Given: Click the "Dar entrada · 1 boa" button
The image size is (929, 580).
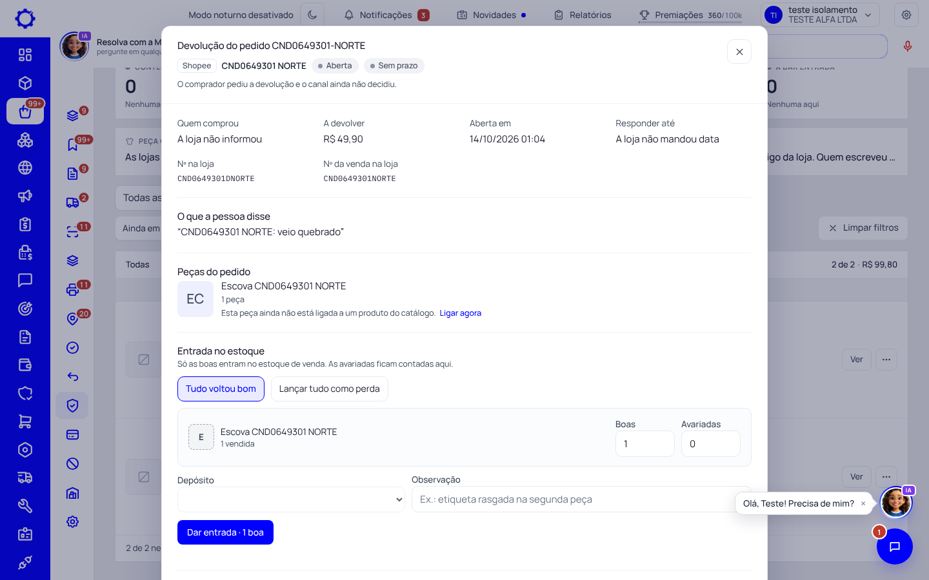Looking at the screenshot, I should coord(225,532).
